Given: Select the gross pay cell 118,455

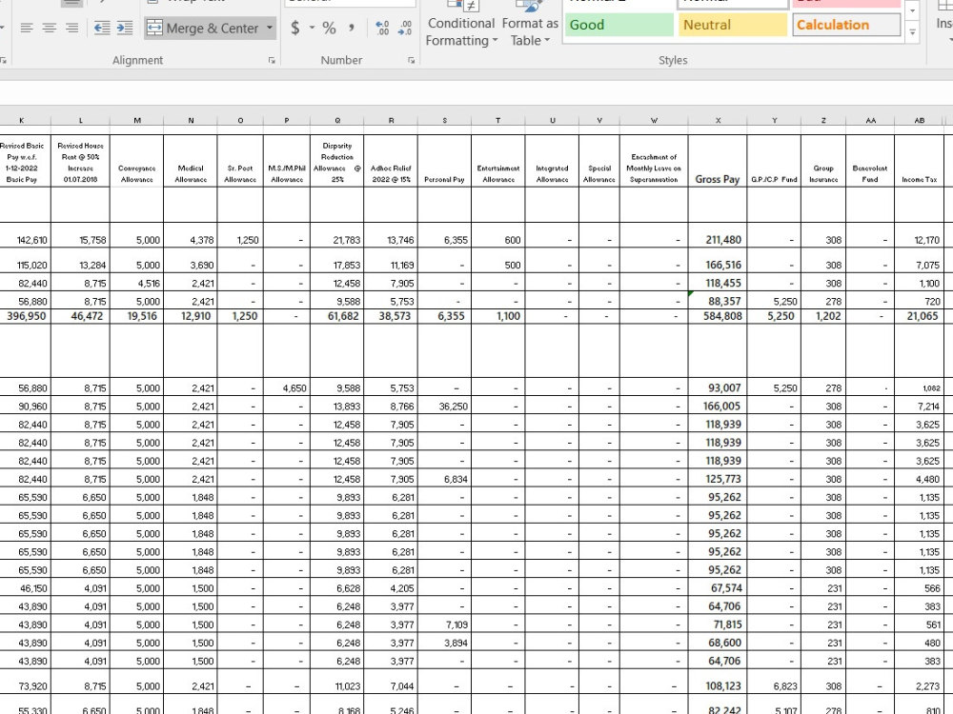Looking at the screenshot, I should click(718, 283).
